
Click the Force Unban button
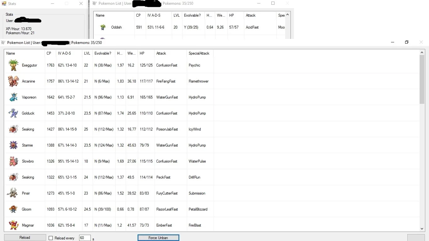pos(158,238)
